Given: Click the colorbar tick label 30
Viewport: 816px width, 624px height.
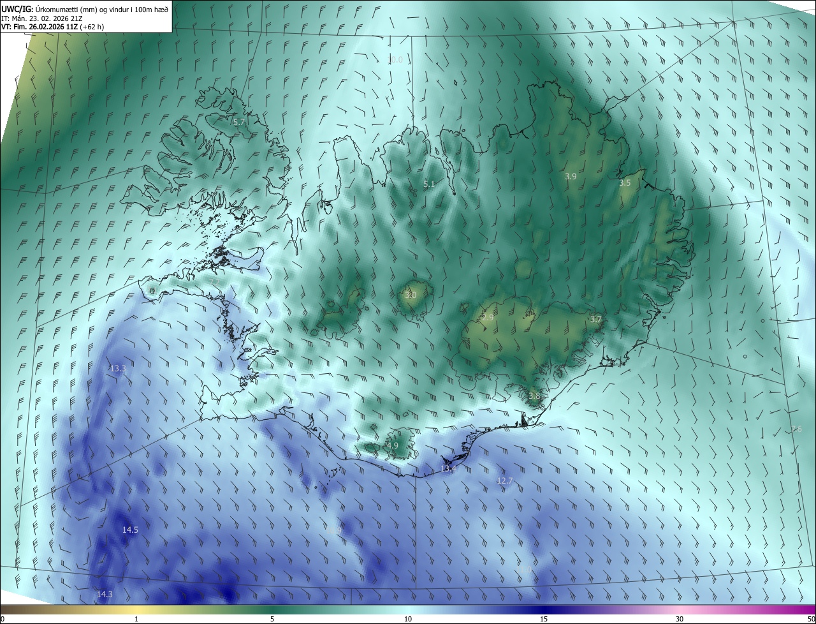Looking at the screenshot, I should pos(680,619).
